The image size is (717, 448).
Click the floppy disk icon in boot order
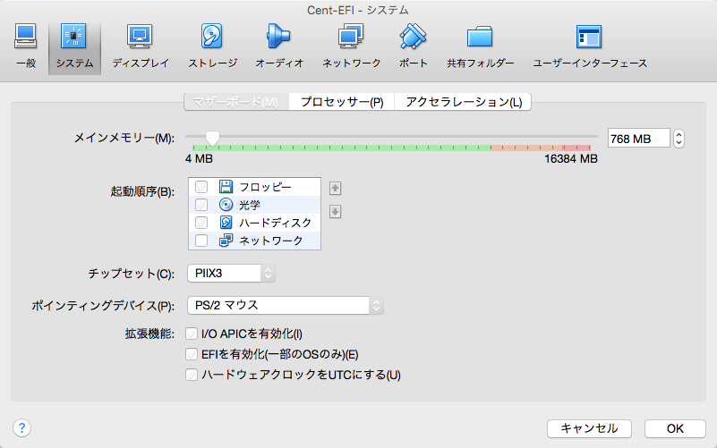click(226, 187)
